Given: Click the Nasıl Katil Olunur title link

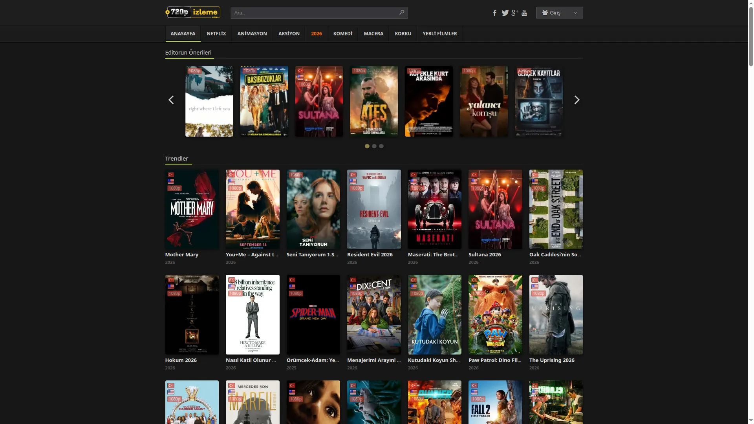Looking at the screenshot, I should (251, 360).
